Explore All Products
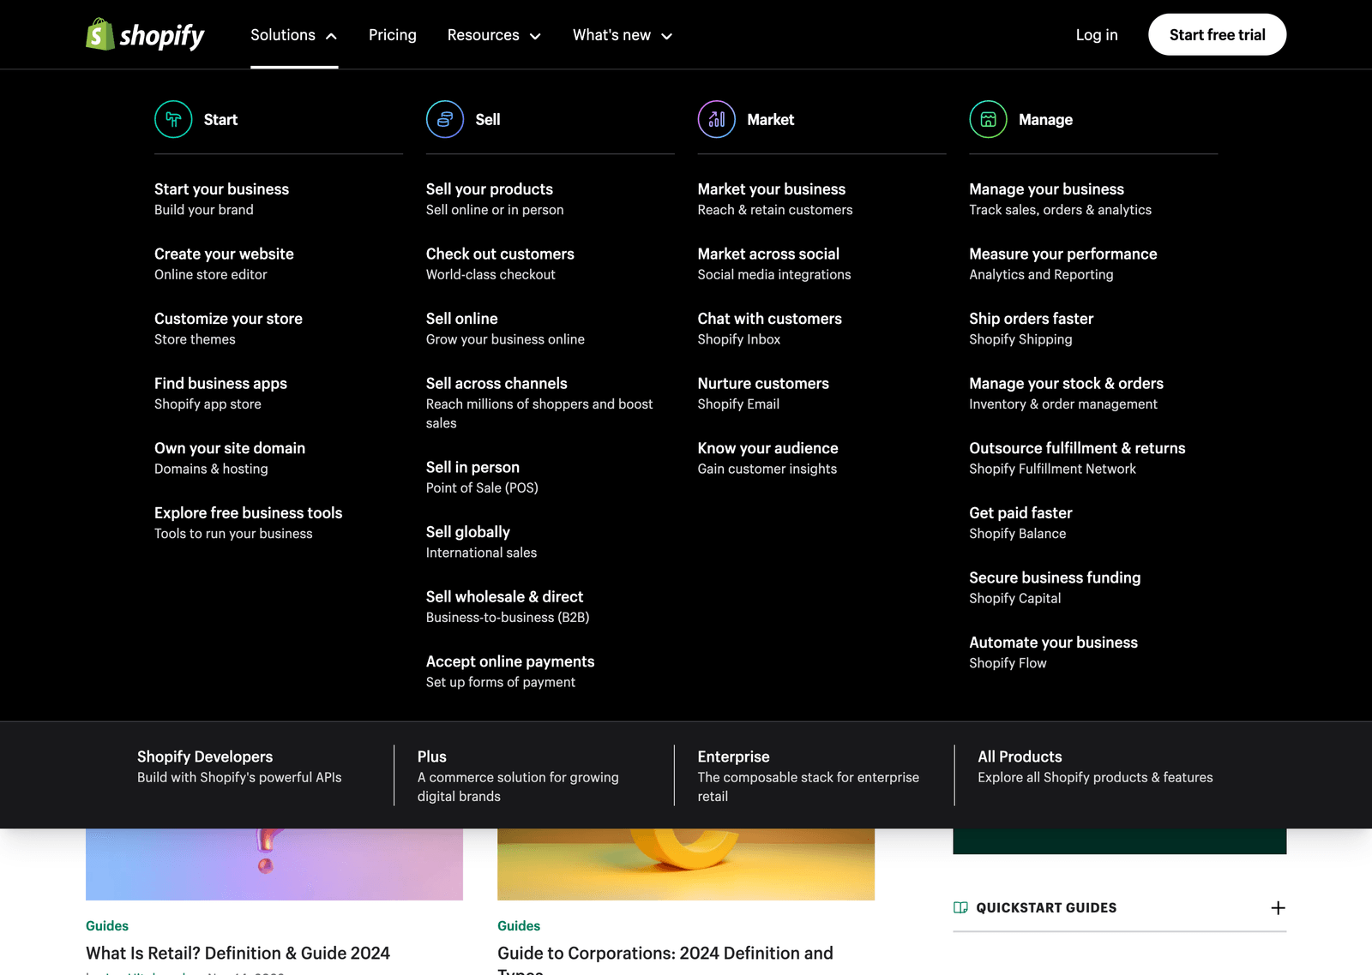 tap(1095, 767)
